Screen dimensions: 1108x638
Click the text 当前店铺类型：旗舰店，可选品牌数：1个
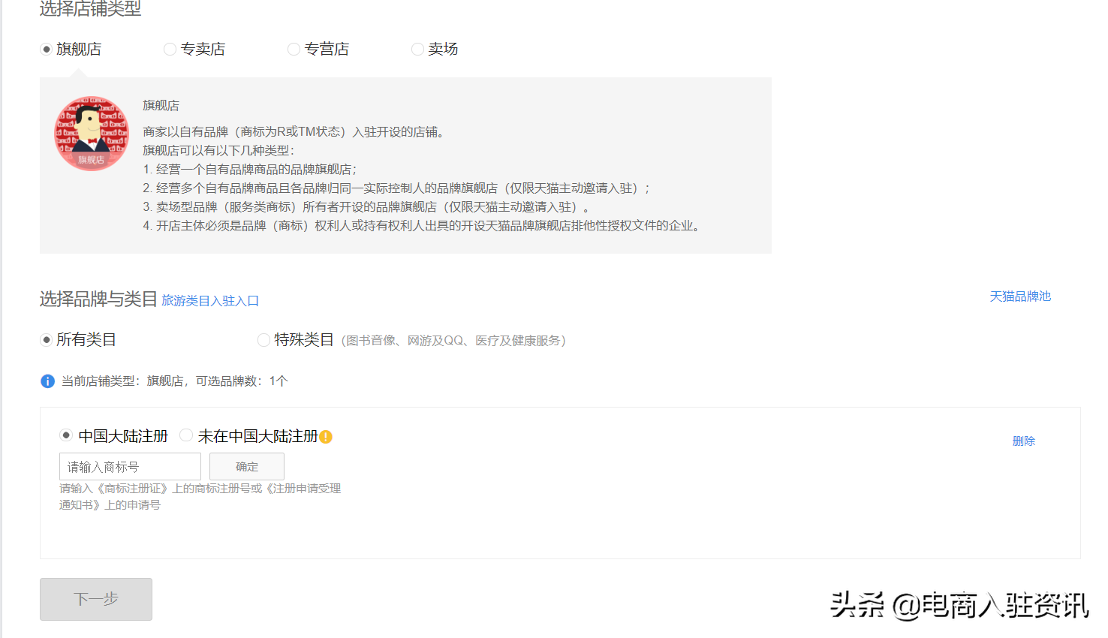coord(175,381)
